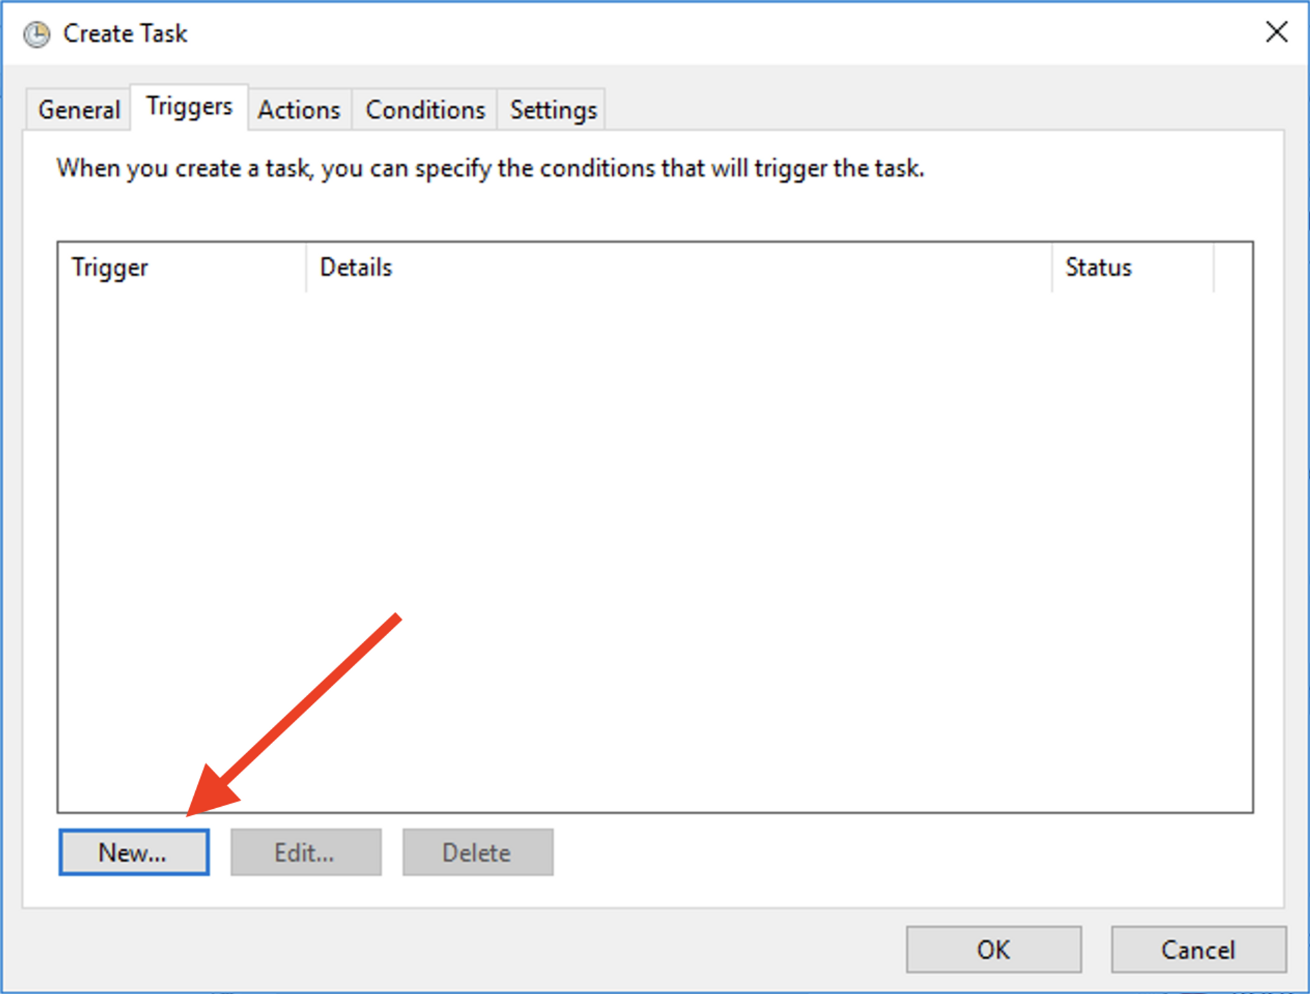Click inside the empty triggers list

click(655, 524)
